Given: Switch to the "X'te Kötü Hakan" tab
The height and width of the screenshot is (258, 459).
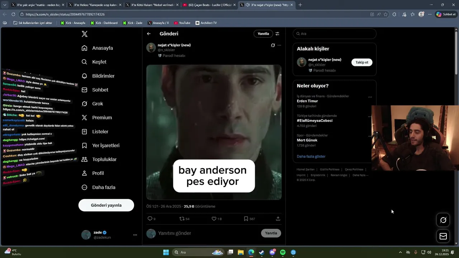Looking at the screenshot, I should [x=152, y=5].
